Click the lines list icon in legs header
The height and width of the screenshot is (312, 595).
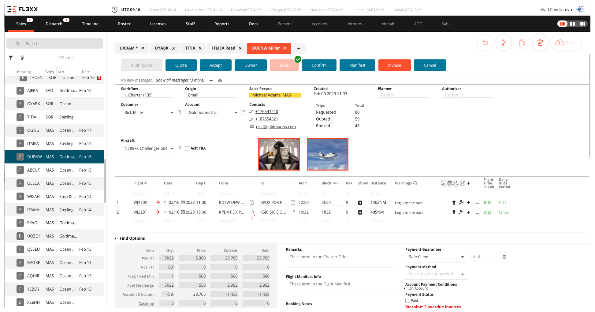coord(450,183)
